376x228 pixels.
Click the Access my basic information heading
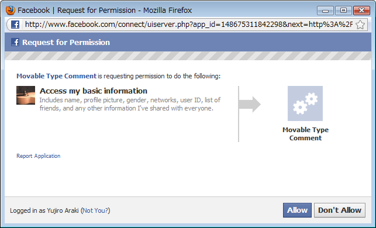pyautogui.click(x=94, y=91)
